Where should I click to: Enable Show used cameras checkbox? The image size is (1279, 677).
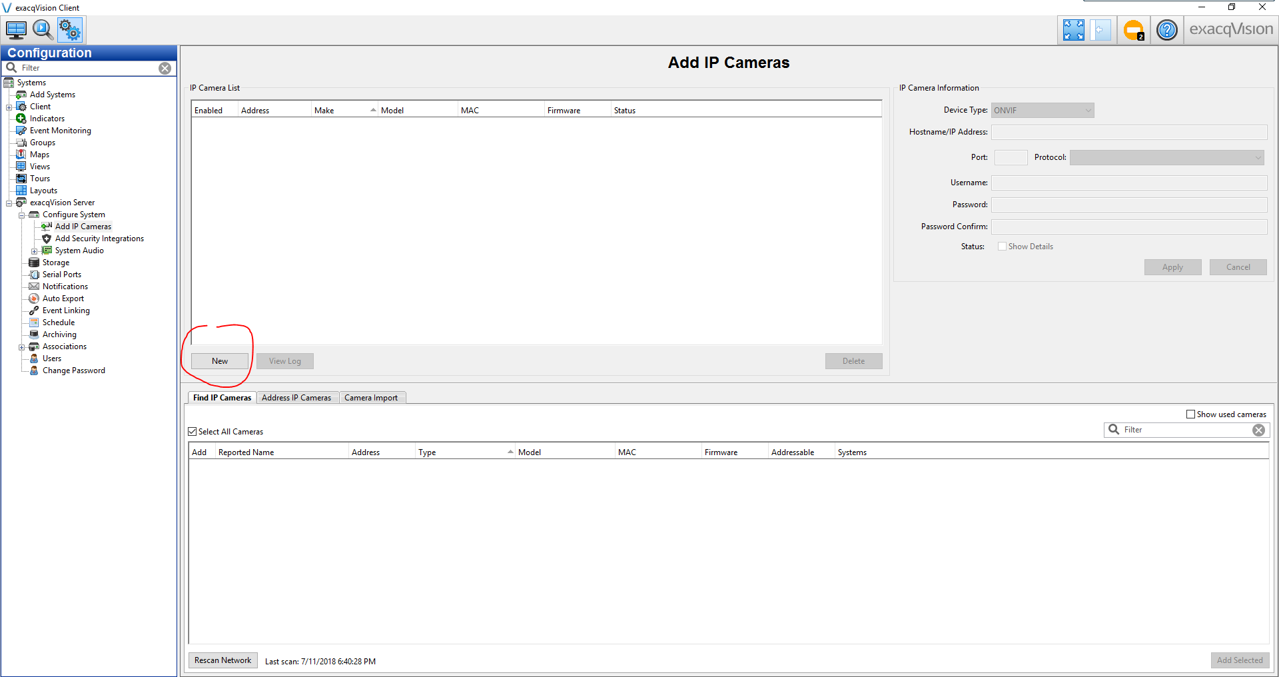(1190, 414)
